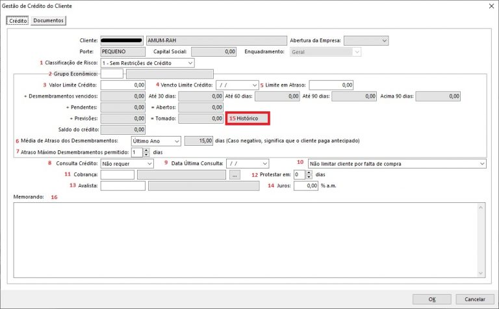Click the Até 60 dias value field
The height and width of the screenshot is (309, 499).
[277, 96]
